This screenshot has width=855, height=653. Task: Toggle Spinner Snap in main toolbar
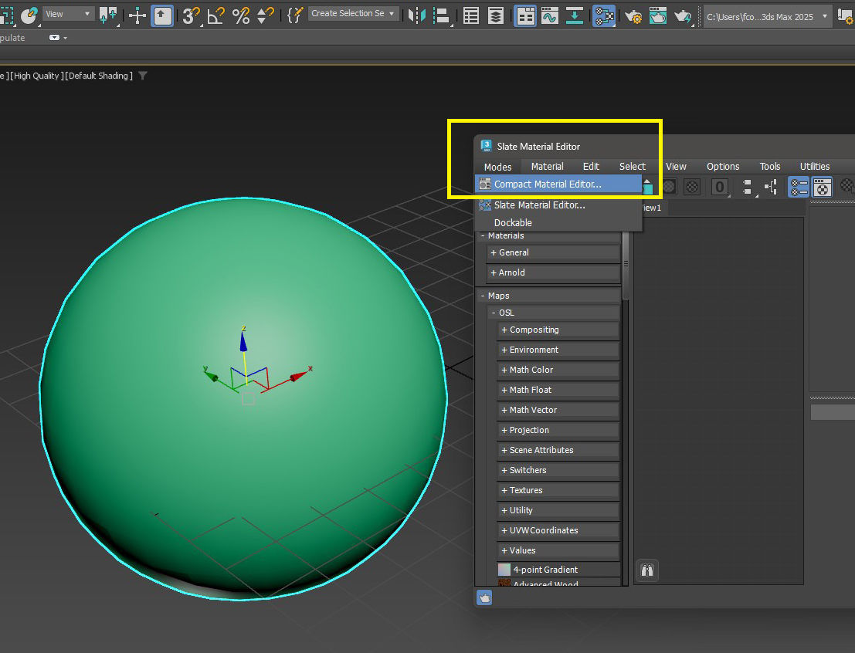click(x=265, y=15)
